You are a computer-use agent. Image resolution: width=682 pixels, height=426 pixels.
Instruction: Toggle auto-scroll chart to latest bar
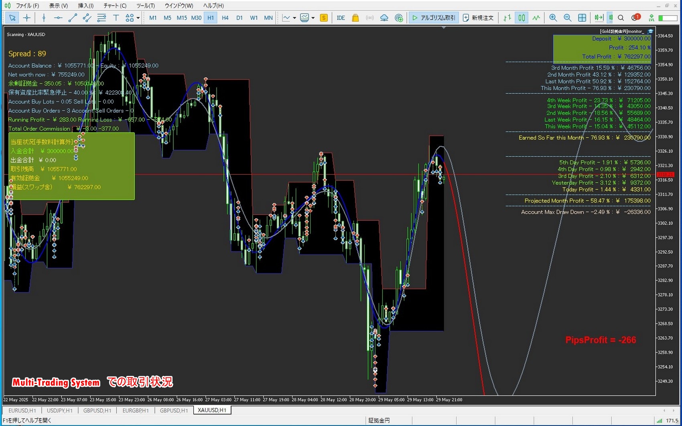pyautogui.click(x=599, y=18)
